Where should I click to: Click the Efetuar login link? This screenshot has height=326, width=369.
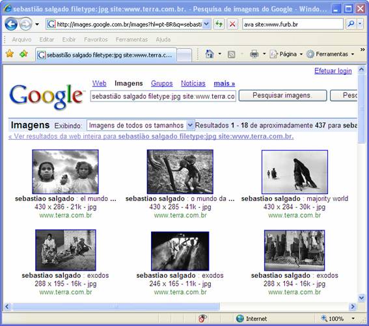coord(333,71)
